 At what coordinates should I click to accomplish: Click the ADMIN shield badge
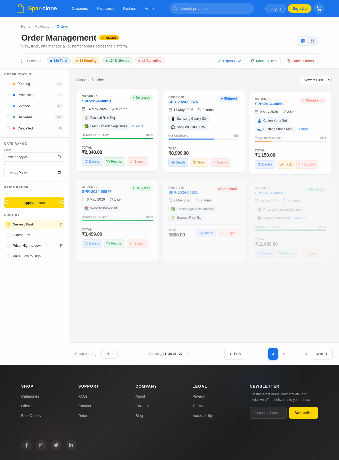(x=109, y=38)
